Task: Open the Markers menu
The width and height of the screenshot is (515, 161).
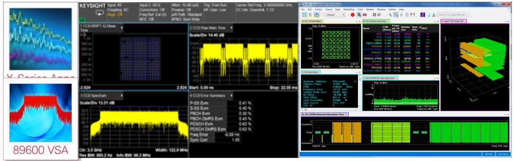Action: coord(370,10)
